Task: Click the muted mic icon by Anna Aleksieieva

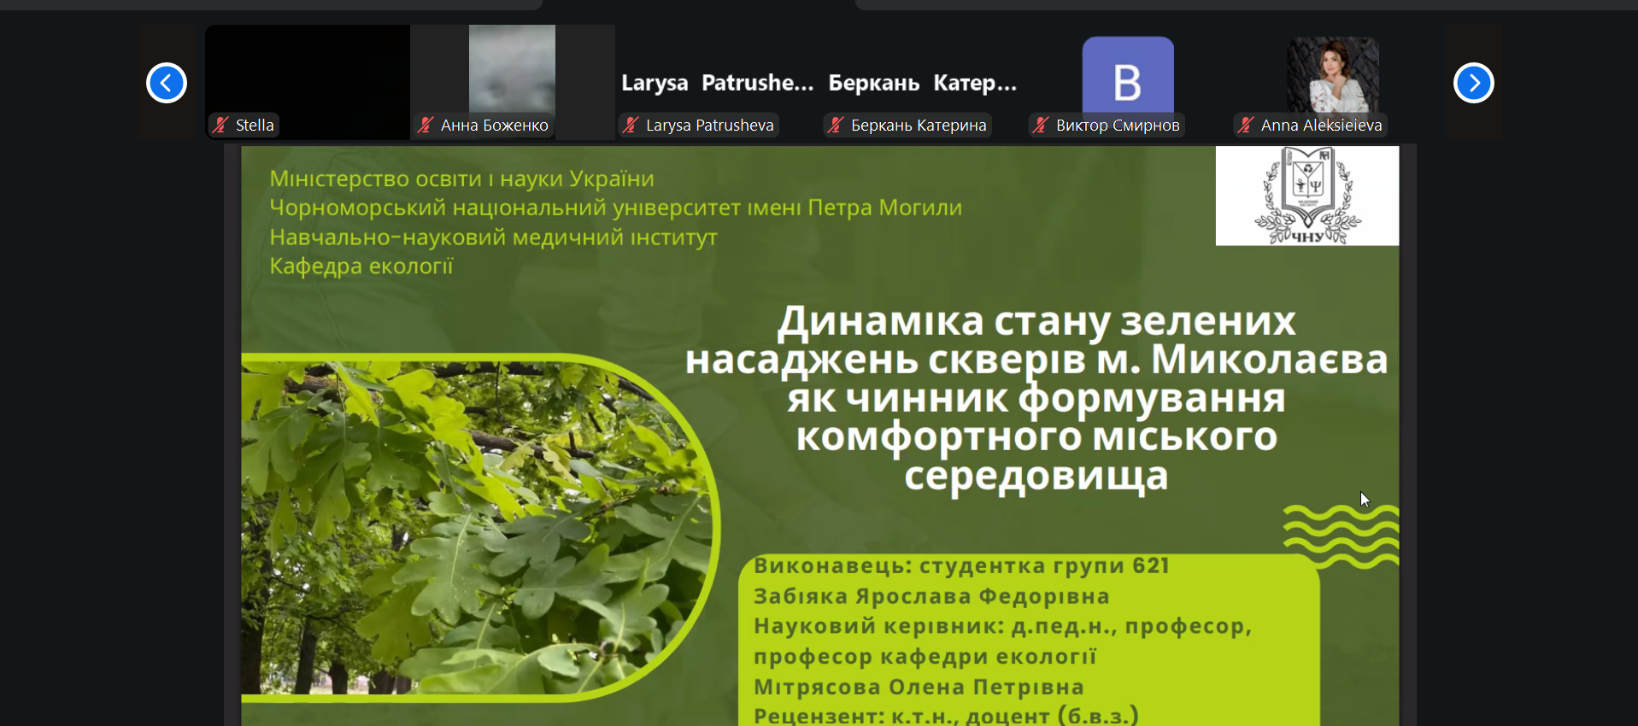Action: [x=1246, y=125]
